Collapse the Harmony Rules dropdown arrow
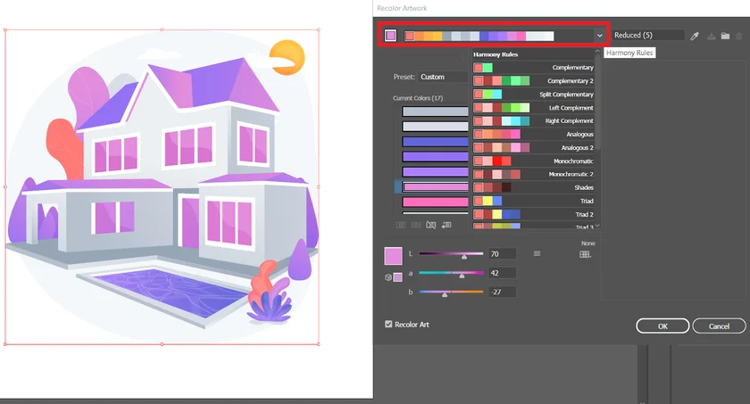Viewport: 750px width, 404px height. [599, 36]
